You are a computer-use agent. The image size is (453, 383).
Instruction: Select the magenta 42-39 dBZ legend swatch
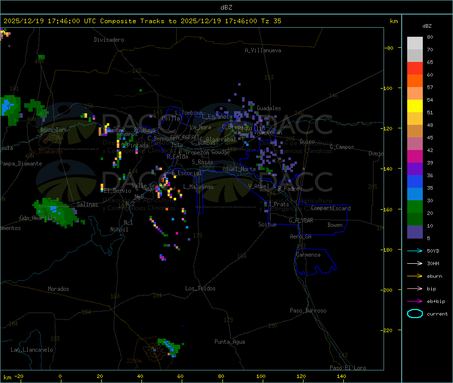click(415, 156)
